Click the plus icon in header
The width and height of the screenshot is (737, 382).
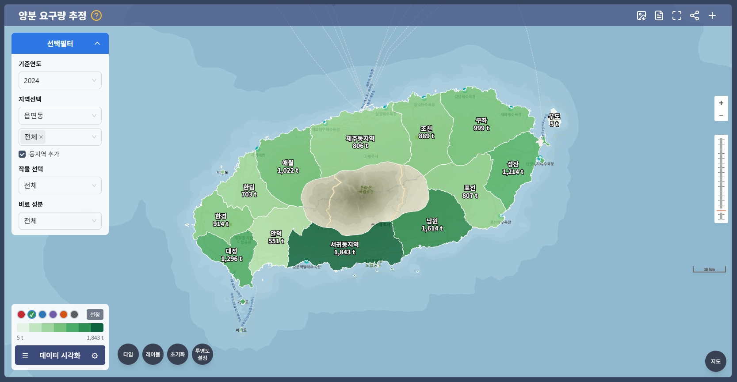712,15
